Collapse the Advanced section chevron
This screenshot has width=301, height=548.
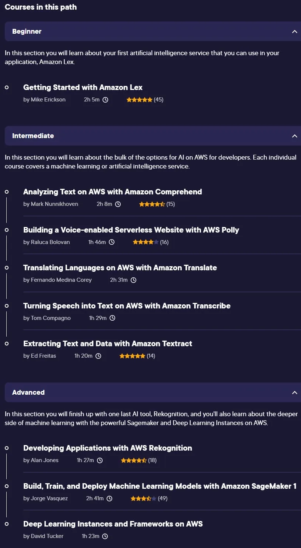295,392
